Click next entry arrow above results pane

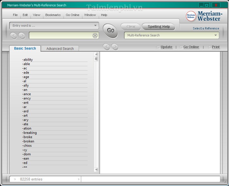click(115, 47)
